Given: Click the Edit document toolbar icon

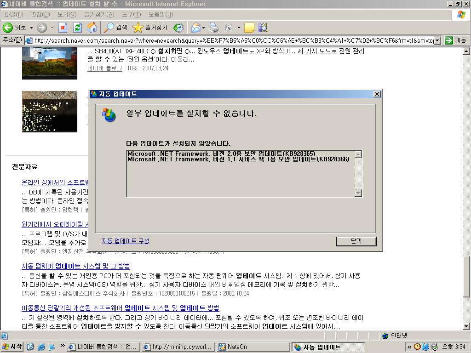Looking at the screenshot, I should (x=229, y=28).
